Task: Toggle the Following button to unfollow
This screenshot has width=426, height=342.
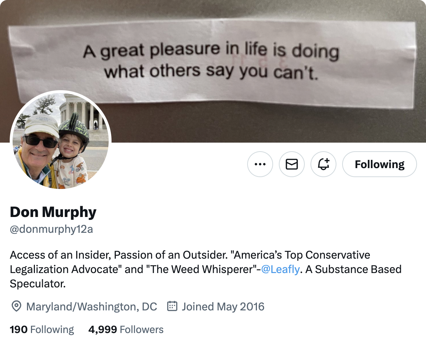Action: pyautogui.click(x=379, y=164)
